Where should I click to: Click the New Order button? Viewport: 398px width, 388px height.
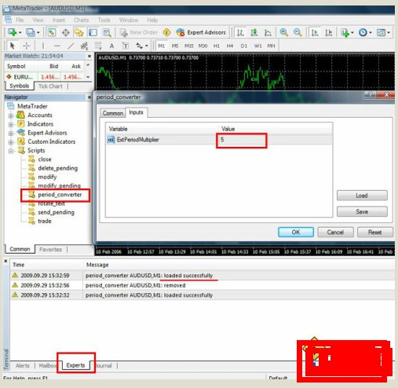pos(139,32)
